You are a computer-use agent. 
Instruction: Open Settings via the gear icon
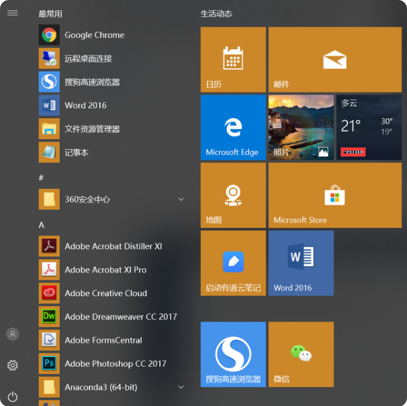(x=12, y=365)
